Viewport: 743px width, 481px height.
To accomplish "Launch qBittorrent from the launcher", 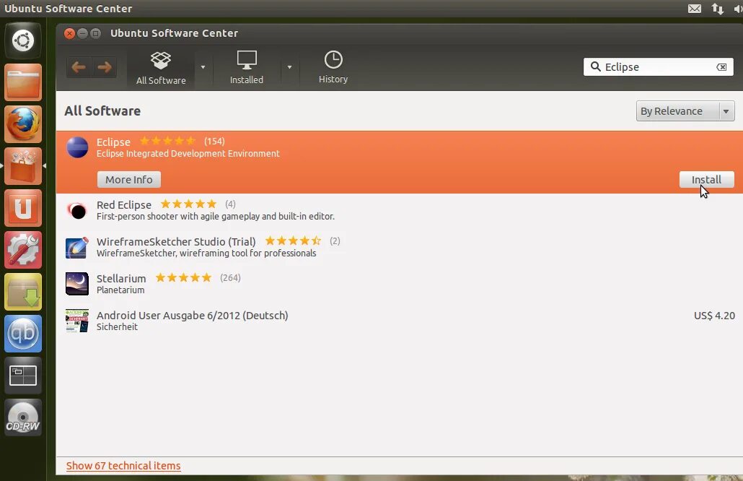I will (23, 334).
